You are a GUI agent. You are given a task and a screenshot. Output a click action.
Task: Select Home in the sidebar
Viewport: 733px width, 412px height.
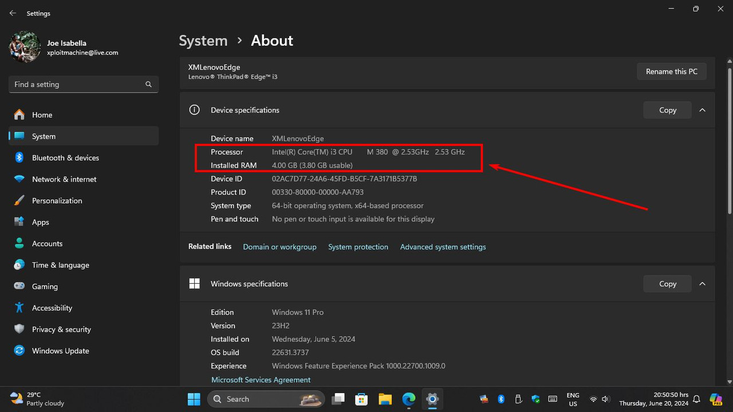(x=84, y=114)
